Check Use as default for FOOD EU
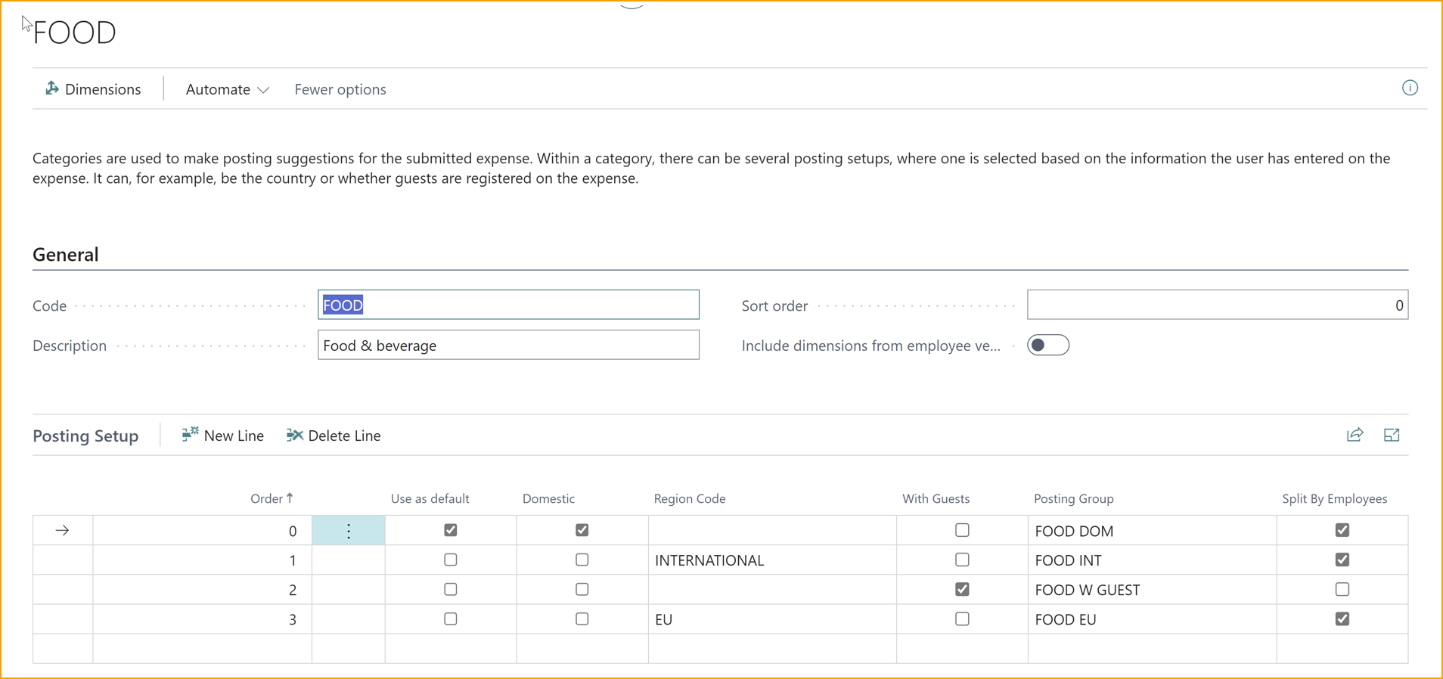The height and width of the screenshot is (679, 1443). 451,619
